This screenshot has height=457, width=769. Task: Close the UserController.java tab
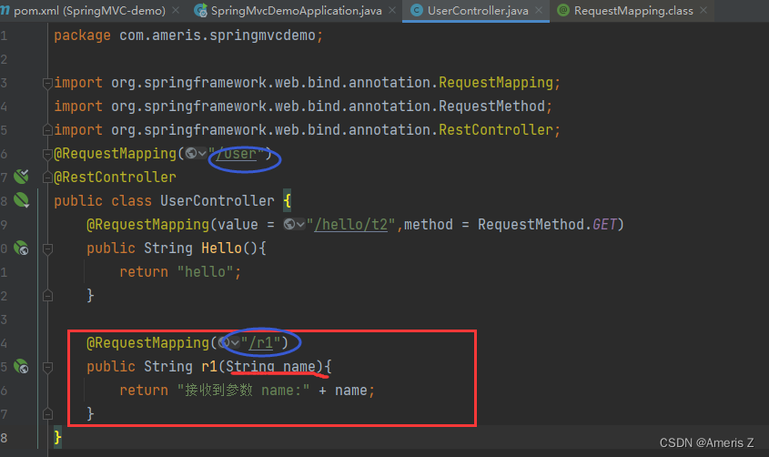tap(539, 10)
